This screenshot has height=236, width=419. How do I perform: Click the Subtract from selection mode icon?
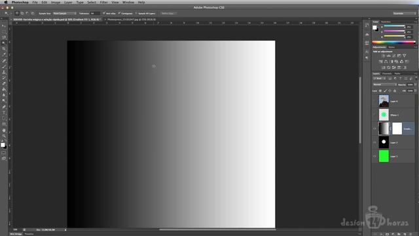coord(27,13)
